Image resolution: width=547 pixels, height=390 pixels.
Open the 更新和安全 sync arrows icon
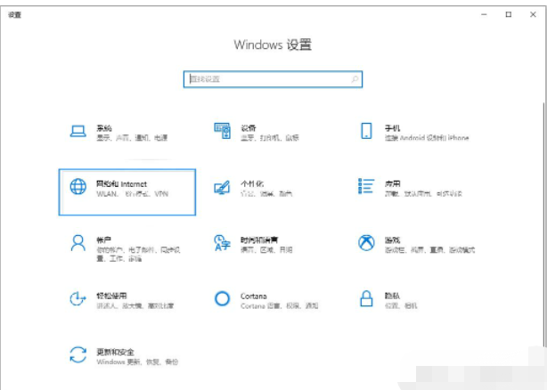click(78, 354)
